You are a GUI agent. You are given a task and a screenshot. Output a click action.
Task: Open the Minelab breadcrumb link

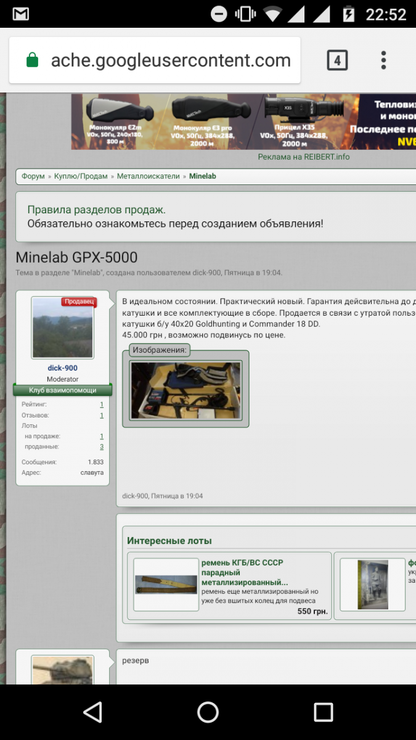[x=203, y=176]
